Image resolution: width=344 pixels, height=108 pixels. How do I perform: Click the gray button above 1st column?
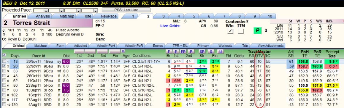79,51
